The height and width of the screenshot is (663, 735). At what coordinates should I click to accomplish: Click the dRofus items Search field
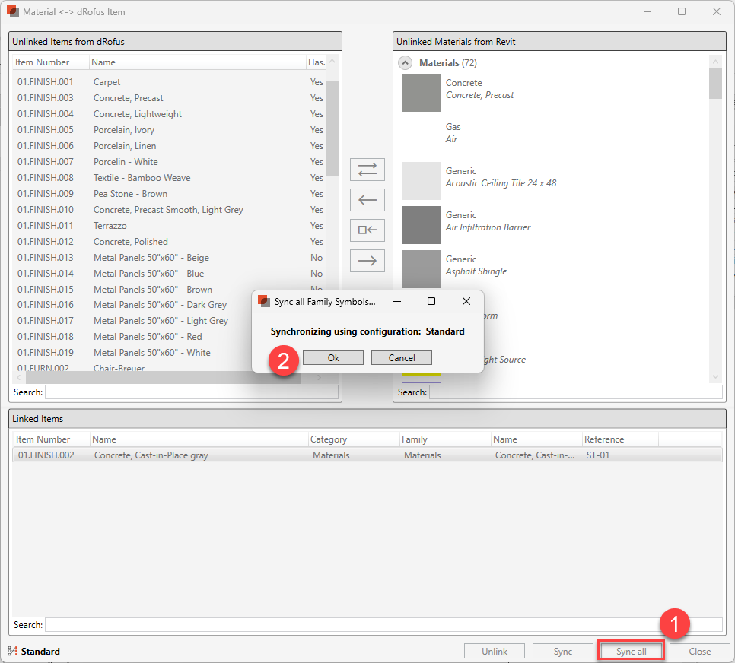point(191,392)
